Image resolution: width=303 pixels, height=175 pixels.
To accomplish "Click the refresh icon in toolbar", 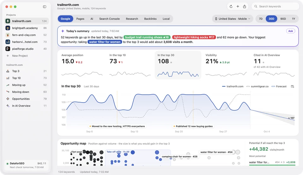I will [x=231, y=6].
